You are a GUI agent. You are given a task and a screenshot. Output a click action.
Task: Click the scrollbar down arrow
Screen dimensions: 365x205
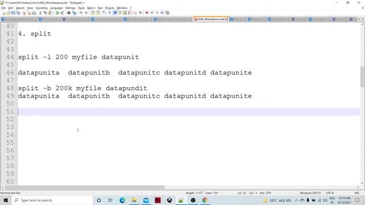tap(362, 183)
